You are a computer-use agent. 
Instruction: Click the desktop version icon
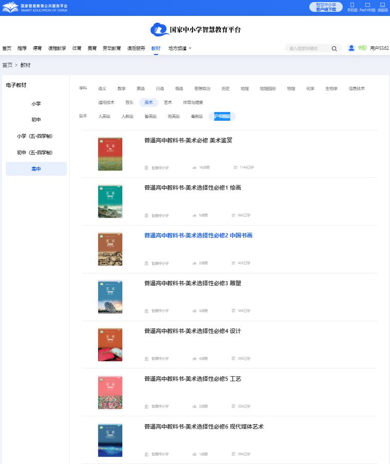(x=382, y=5)
